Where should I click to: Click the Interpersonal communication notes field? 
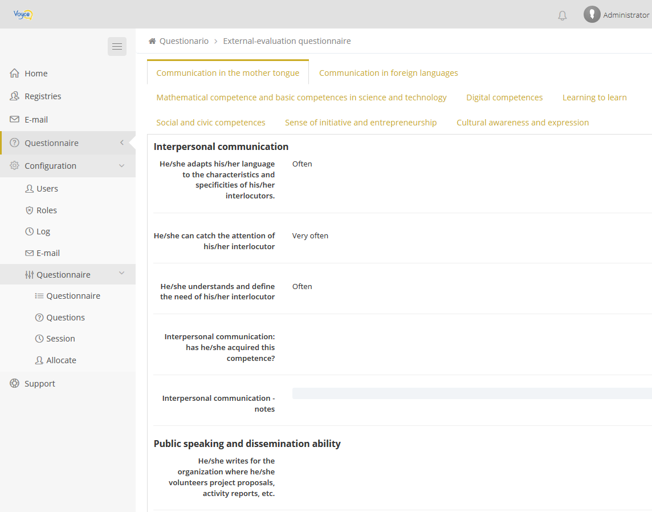point(472,393)
